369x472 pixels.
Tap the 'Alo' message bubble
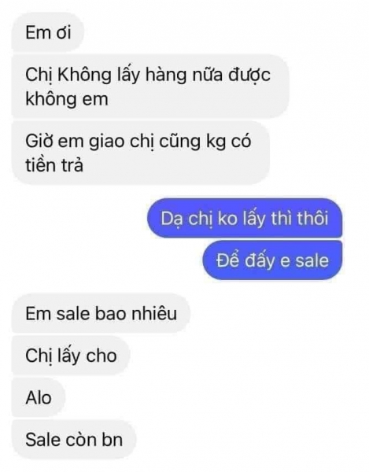click(x=39, y=397)
